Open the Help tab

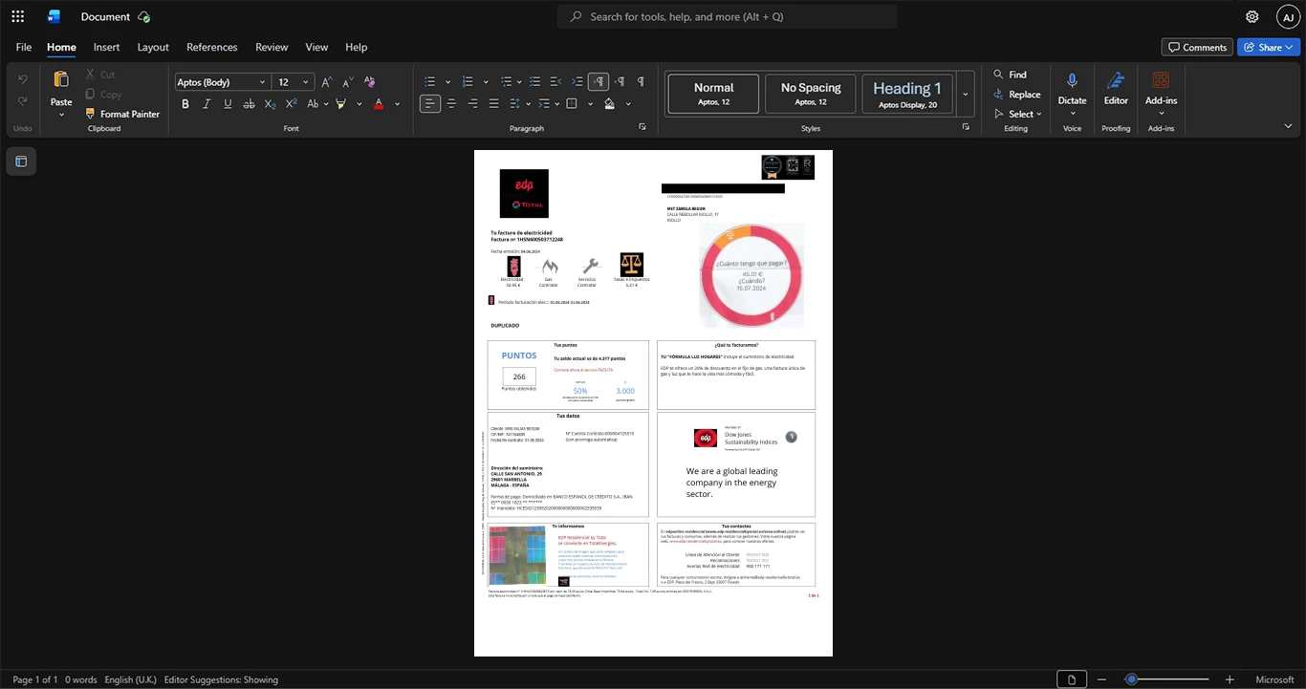pos(356,47)
